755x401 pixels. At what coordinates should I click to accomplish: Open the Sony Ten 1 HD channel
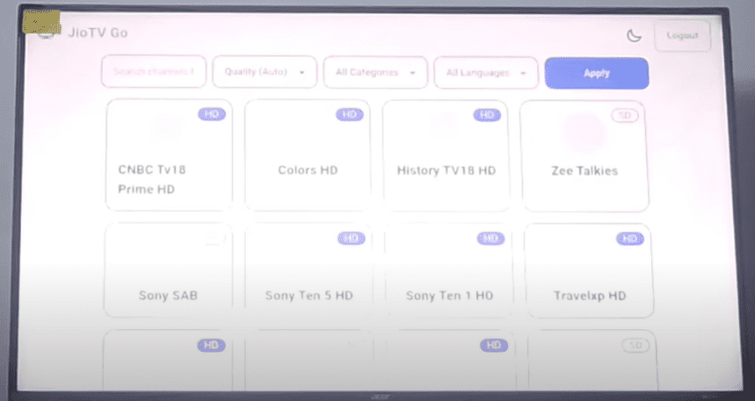click(x=449, y=270)
